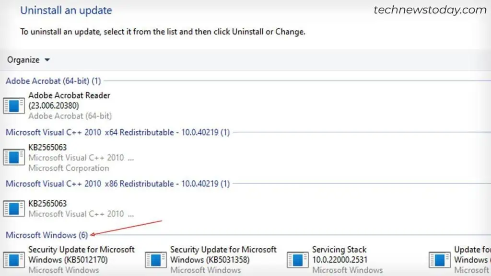
Task: Click the Update for Windows icon
Action: point(439,260)
